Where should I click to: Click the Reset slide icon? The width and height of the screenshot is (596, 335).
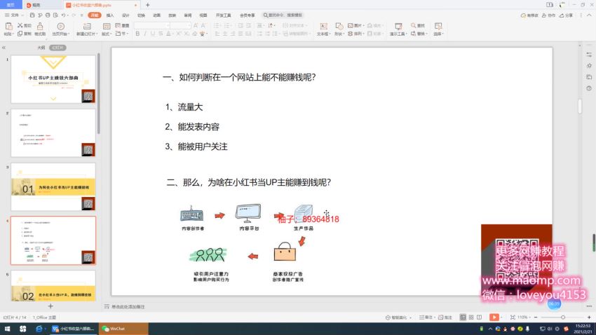(x=118, y=25)
